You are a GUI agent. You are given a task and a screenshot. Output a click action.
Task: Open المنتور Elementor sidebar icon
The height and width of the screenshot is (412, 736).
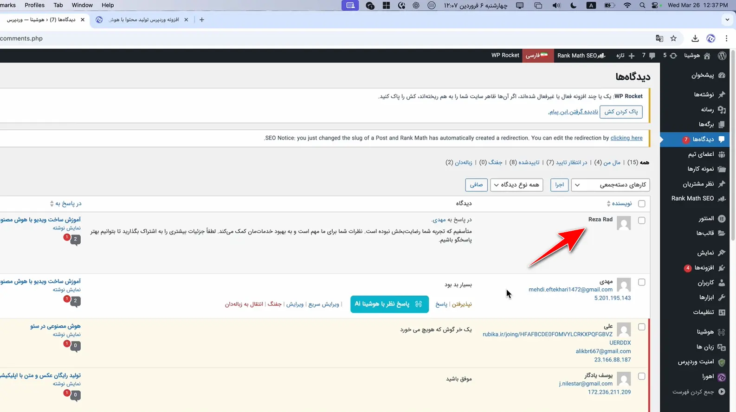(722, 218)
